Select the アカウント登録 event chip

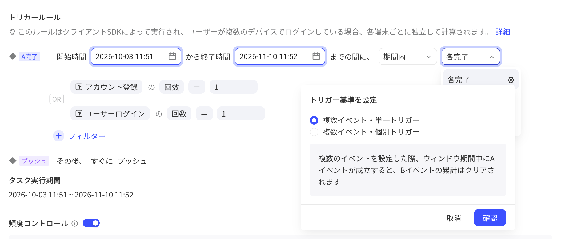106,87
